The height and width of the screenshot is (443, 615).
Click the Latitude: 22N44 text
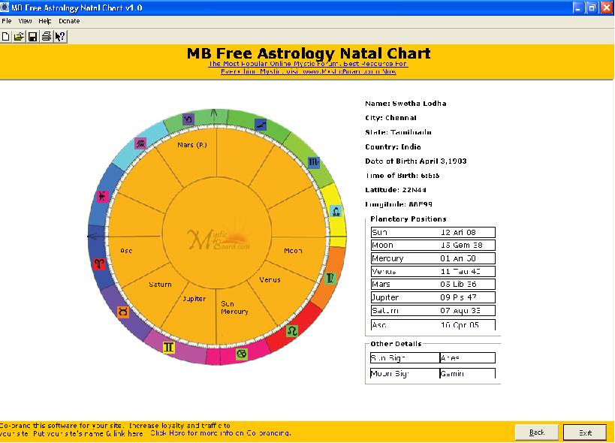[395, 190]
